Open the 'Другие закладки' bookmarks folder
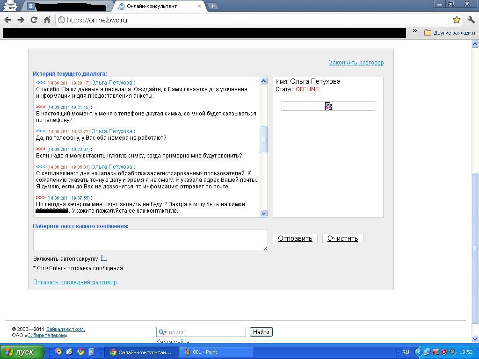Image resolution: width=479 pixels, height=359 pixels. [x=450, y=33]
